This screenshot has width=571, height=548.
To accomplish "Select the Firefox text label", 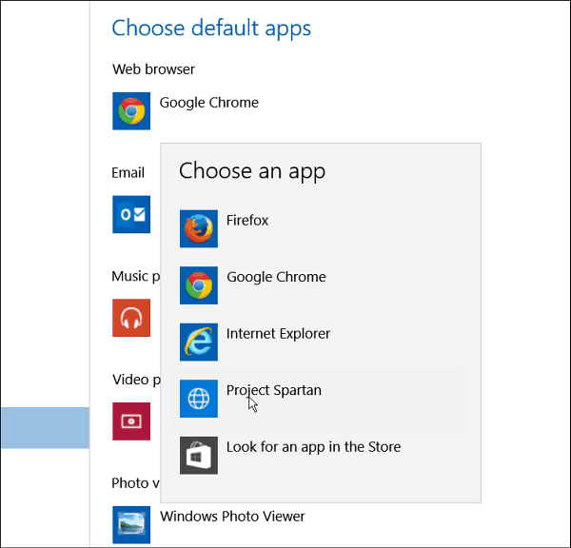I will tap(247, 221).
